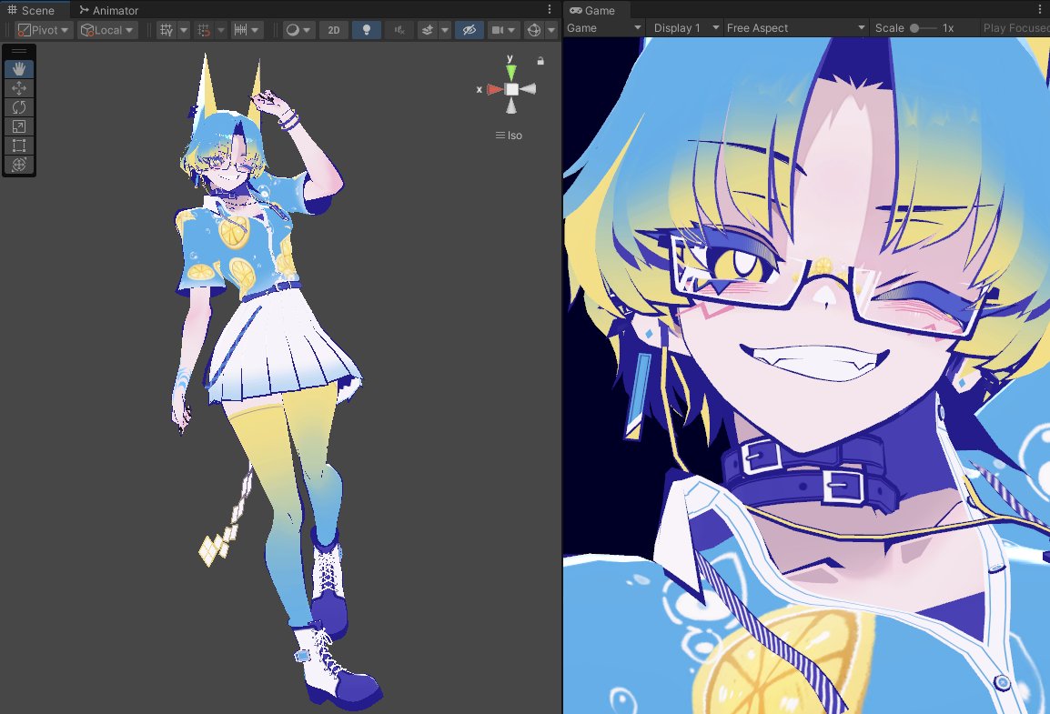
Task: Open Game panel three-dot options menu
Action: 1041,9
